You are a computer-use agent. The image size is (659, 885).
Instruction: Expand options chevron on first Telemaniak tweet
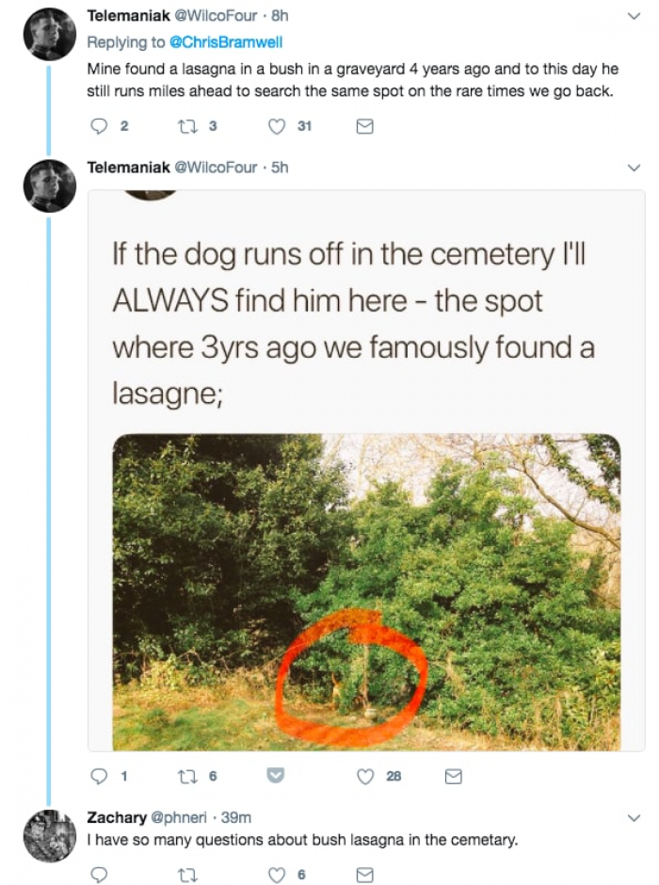tap(633, 16)
